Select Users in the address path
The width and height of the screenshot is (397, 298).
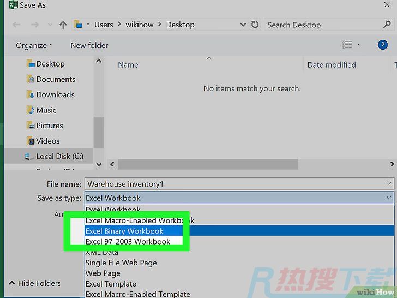104,25
